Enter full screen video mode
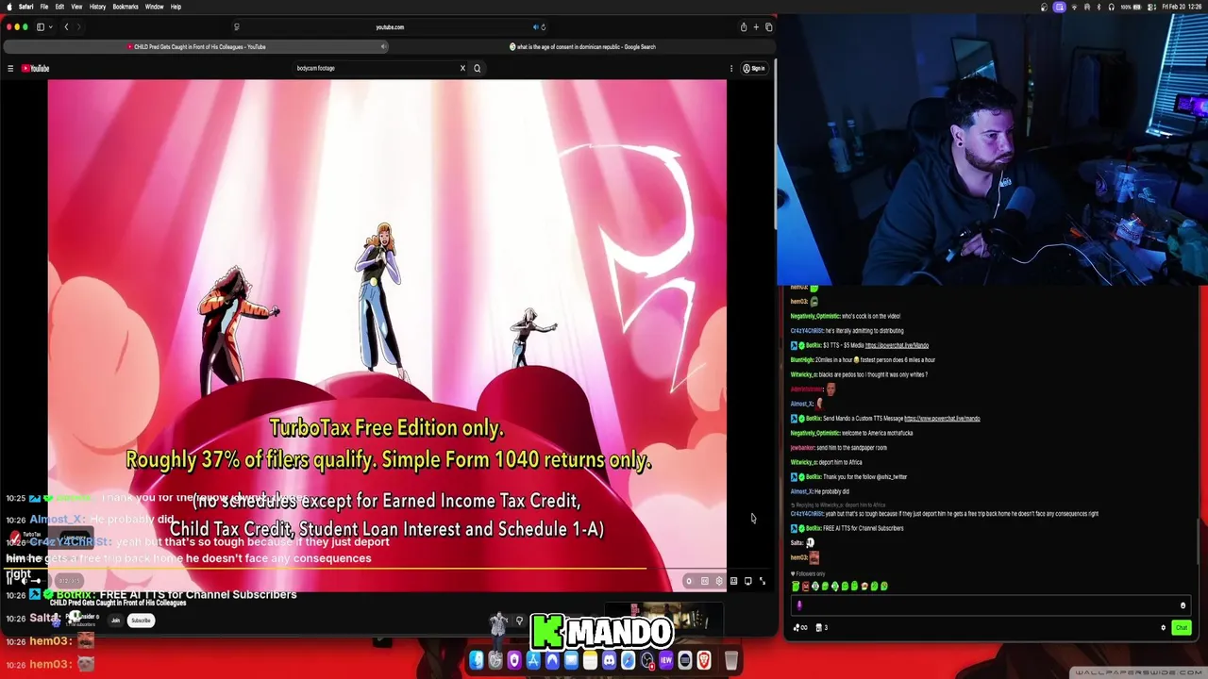The height and width of the screenshot is (679, 1208). [763, 581]
